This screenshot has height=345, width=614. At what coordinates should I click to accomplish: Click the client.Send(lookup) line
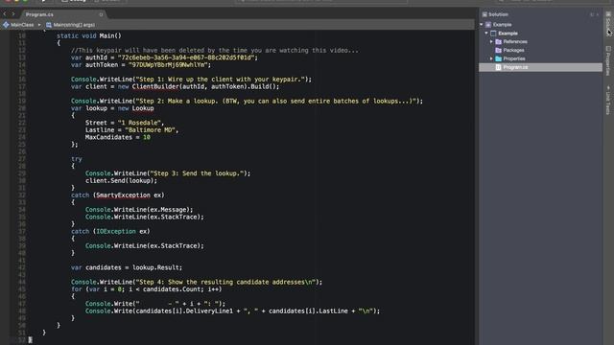click(122, 180)
